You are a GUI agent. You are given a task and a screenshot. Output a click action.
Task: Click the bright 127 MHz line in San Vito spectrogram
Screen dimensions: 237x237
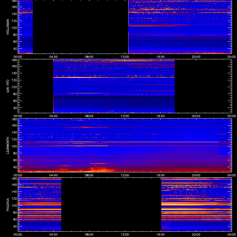point(114,77)
